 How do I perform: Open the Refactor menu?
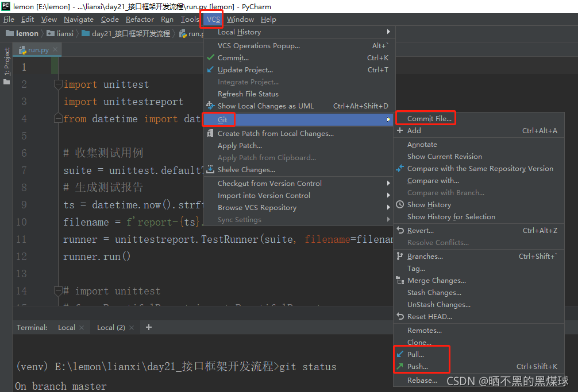point(140,20)
